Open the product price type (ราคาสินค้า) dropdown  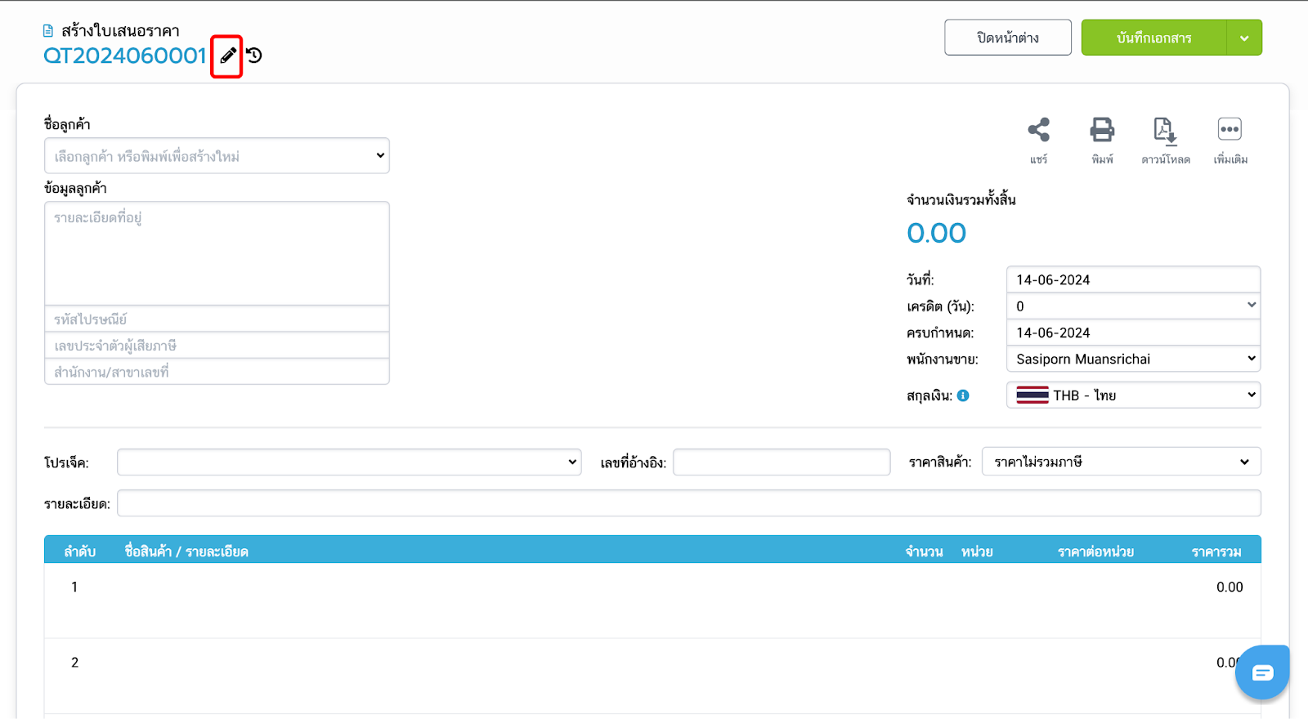1121,462
